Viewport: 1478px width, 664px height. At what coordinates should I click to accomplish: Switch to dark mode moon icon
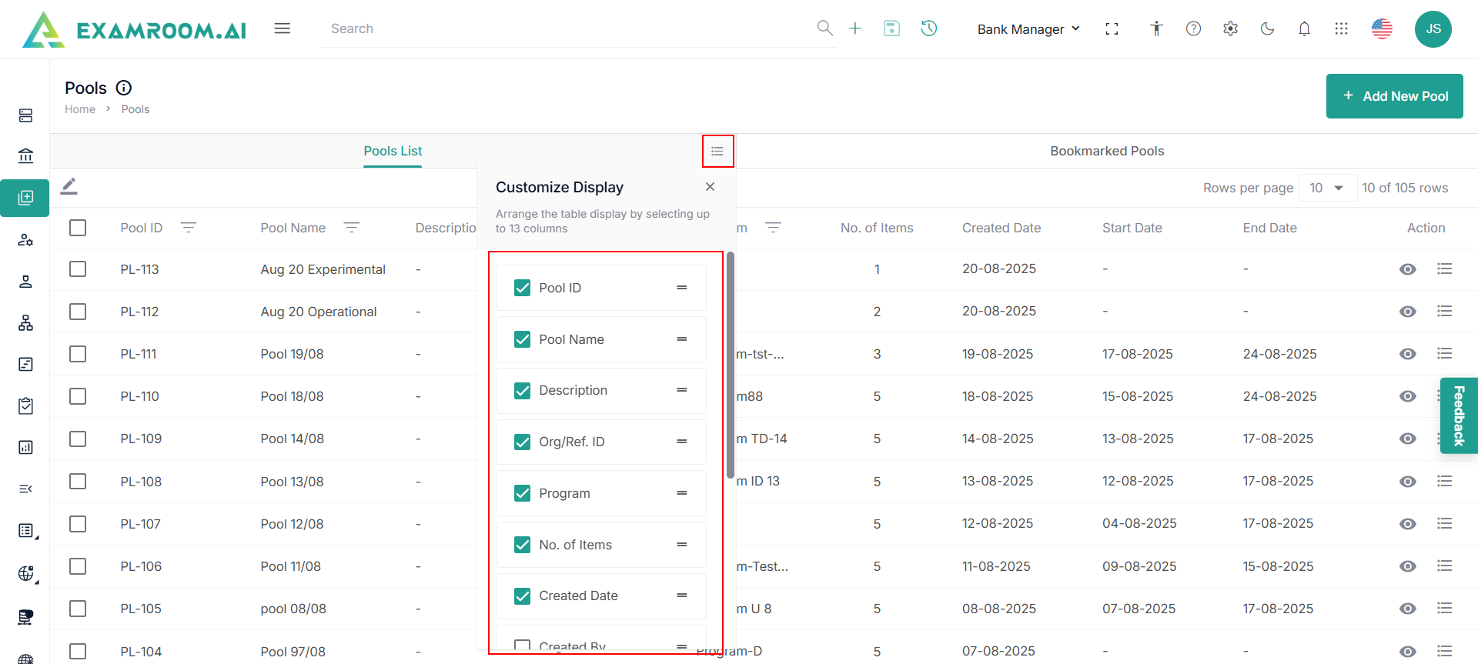coord(1267,28)
